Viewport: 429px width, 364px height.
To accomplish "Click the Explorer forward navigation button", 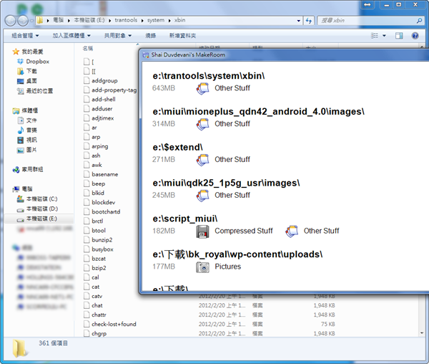I will pyautogui.click(x=23, y=21).
